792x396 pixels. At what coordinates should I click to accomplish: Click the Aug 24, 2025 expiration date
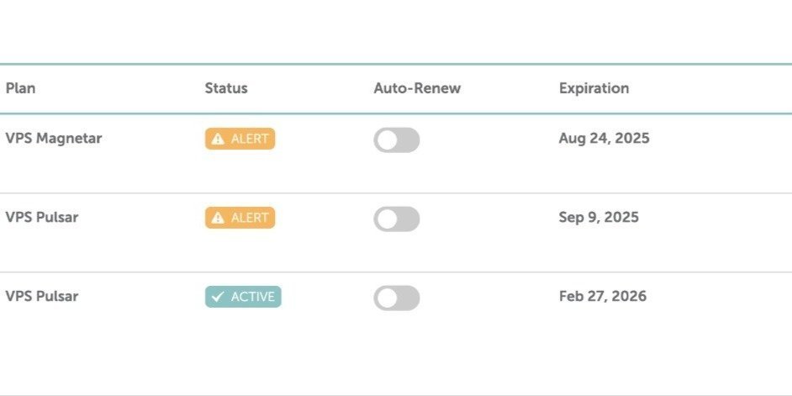pos(604,139)
